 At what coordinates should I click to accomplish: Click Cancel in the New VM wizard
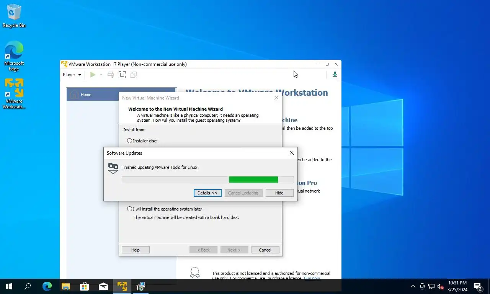click(265, 250)
